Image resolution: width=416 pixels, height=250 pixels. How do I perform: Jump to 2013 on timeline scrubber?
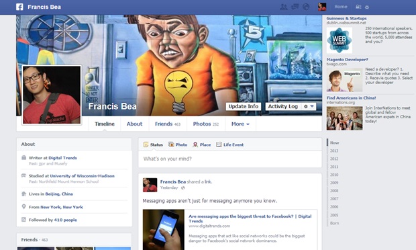coord(334,151)
